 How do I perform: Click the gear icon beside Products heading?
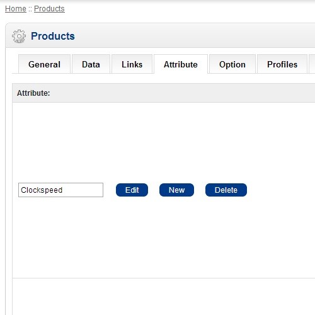pyautogui.click(x=19, y=36)
